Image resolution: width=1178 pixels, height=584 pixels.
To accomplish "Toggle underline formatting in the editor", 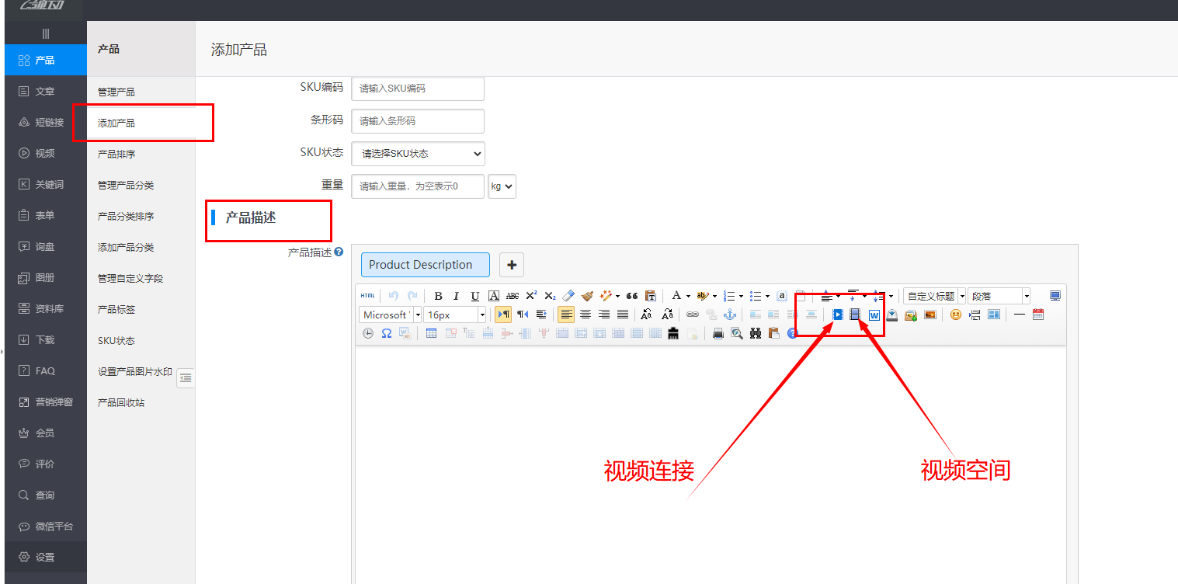I will coord(474,295).
